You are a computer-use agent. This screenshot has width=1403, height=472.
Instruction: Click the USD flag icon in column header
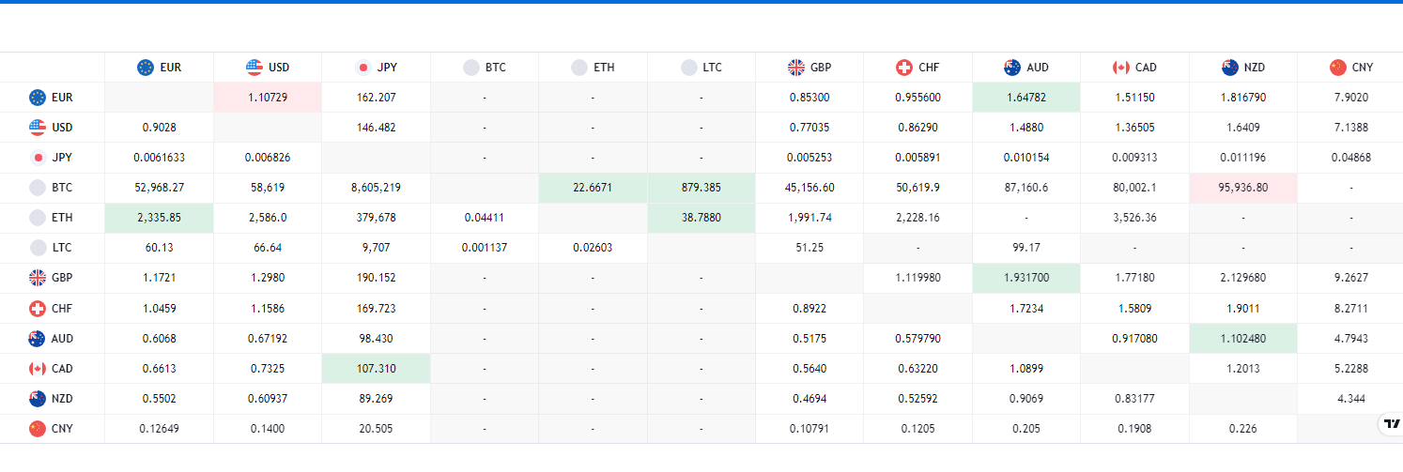pos(254,68)
